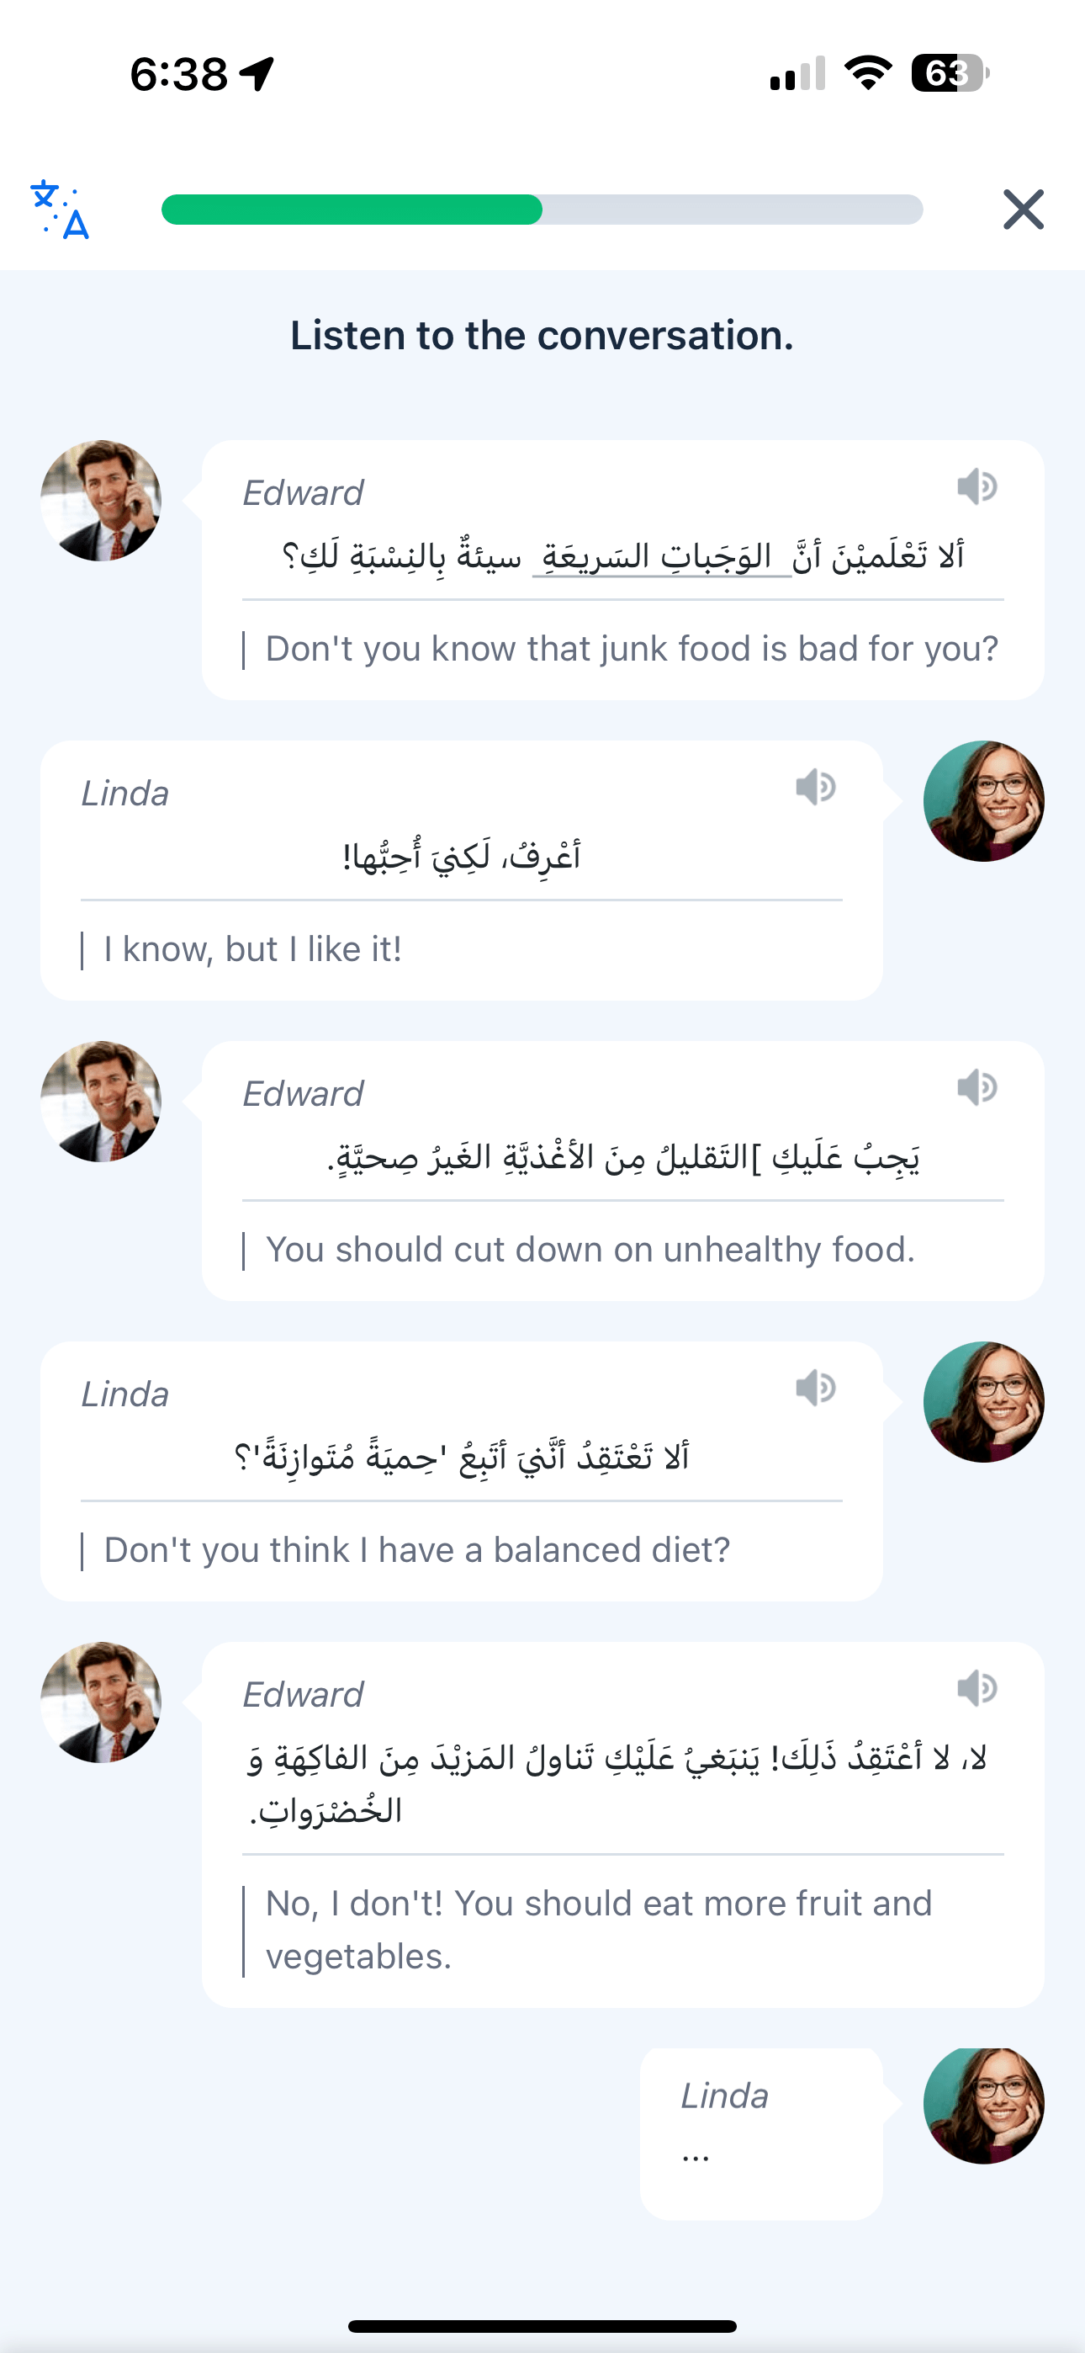Tap Edward's avatar beside the unhealthy food message
Image resolution: width=1085 pixels, height=2353 pixels.
[102, 1102]
